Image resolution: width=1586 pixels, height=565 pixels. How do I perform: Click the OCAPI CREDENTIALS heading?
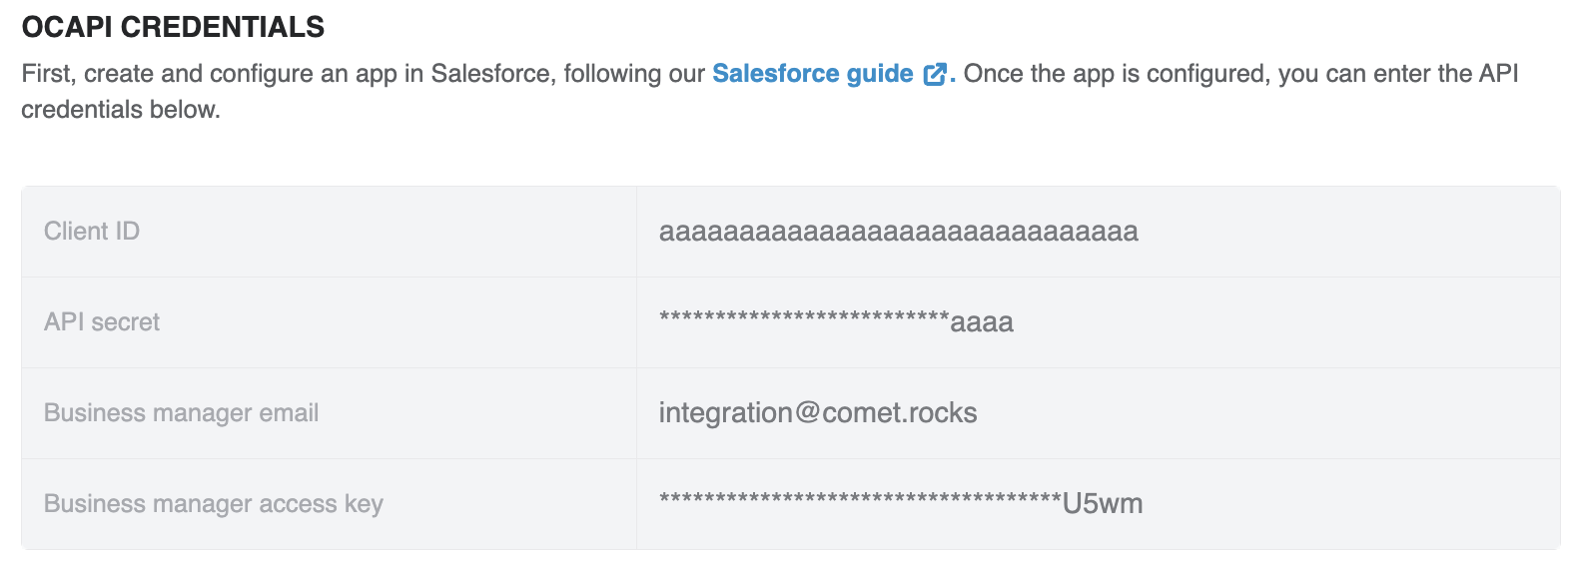pos(173,27)
